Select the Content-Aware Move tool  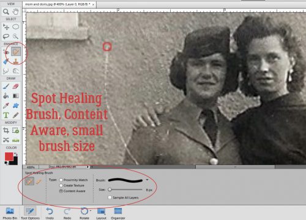click(x=6, y=140)
